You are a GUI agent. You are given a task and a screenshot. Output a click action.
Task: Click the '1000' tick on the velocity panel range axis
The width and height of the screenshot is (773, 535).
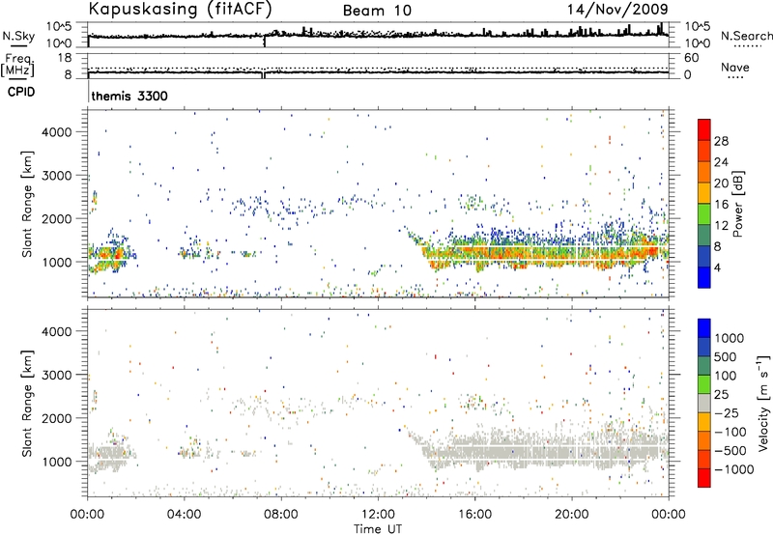pyautogui.click(x=56, y=462)
